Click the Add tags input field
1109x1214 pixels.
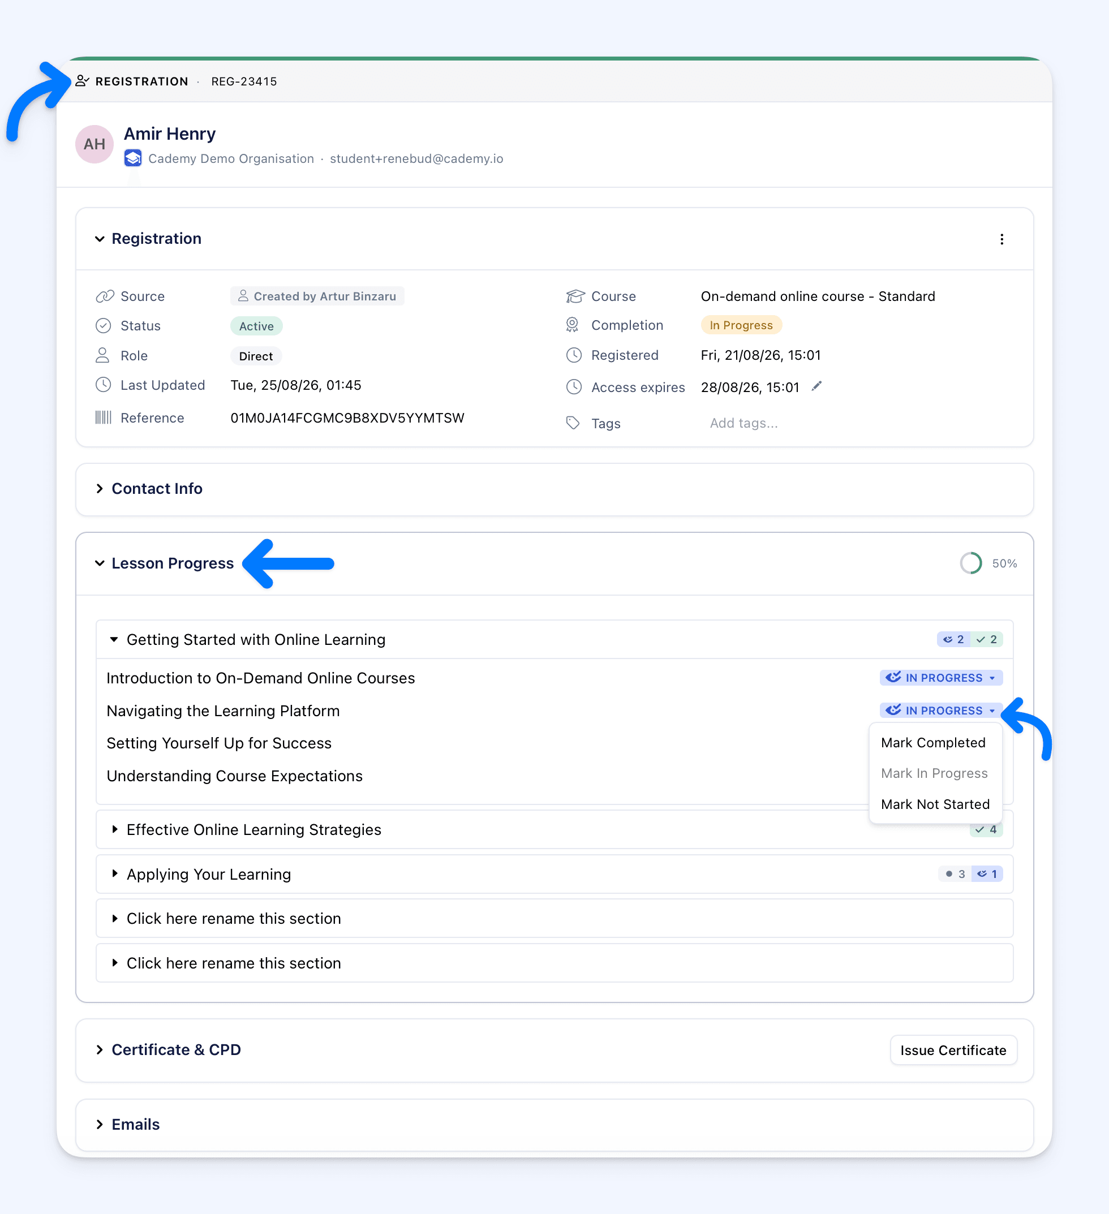[x=744, y=423]
